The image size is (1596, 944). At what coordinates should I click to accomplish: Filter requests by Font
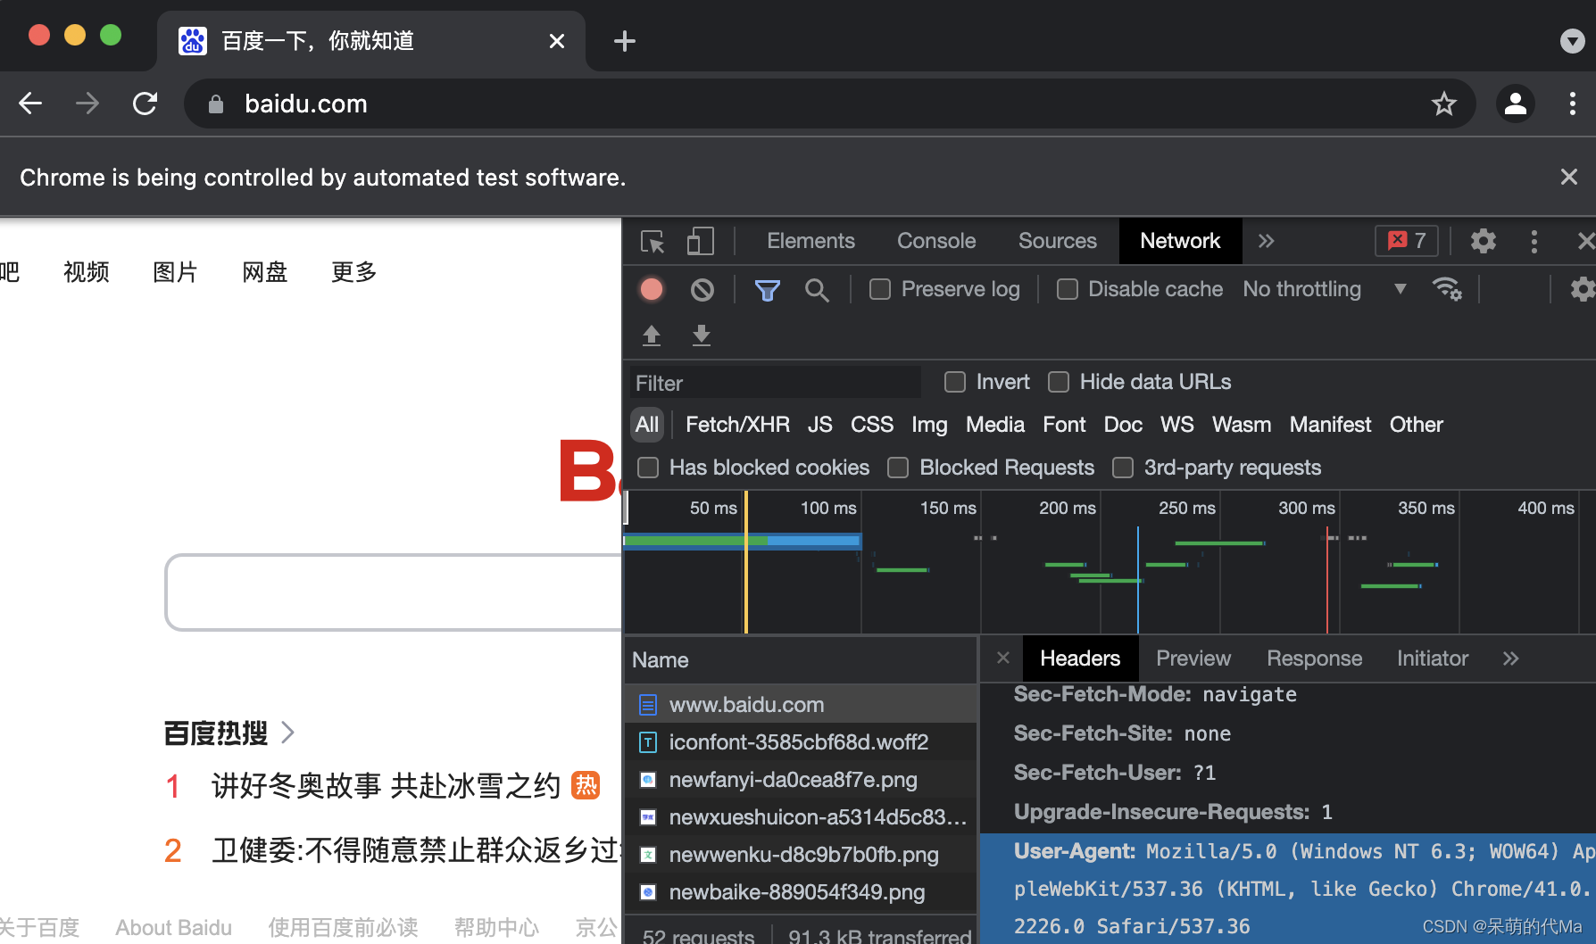pos(1064,425)
